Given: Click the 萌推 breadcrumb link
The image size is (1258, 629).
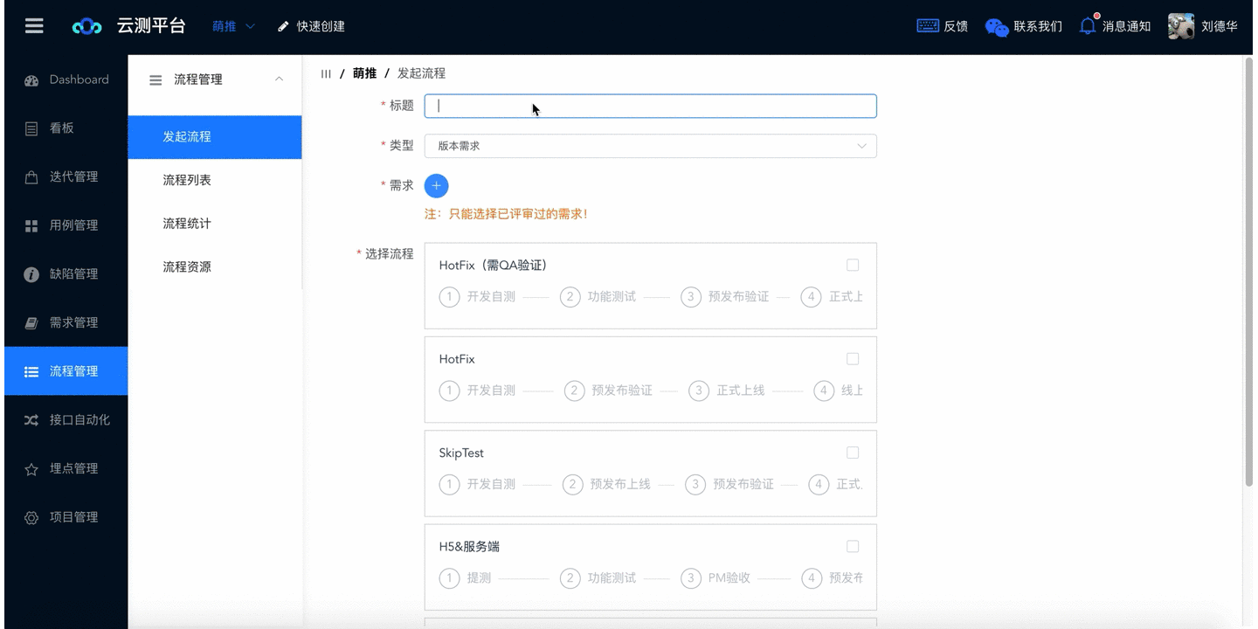Looking at the screenshot, I should pos(364,73).
